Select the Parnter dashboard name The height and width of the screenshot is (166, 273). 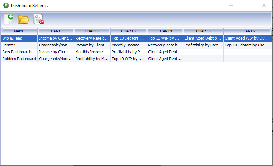pyautogui.click(x=19, y=45)
